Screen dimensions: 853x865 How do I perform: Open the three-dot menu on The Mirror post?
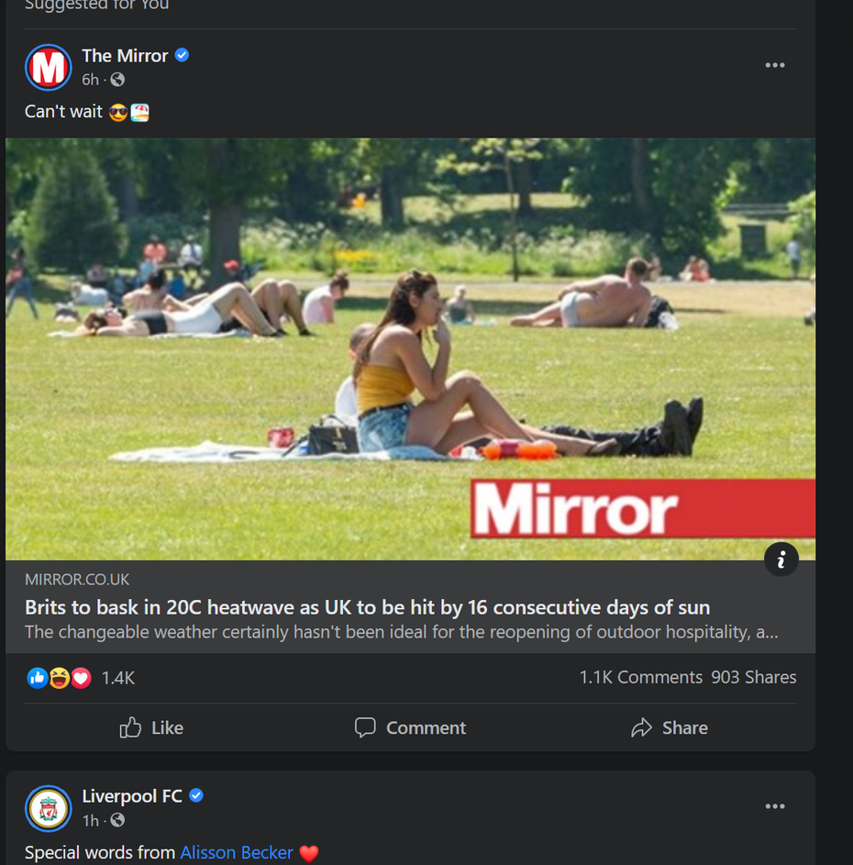(x=775, y=64)
